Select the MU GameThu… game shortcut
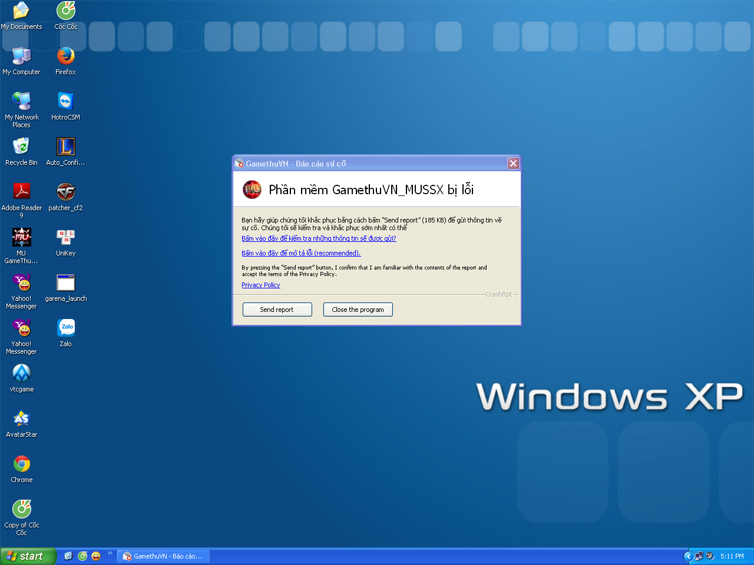The image size is (754, 565). pos(21,245)
